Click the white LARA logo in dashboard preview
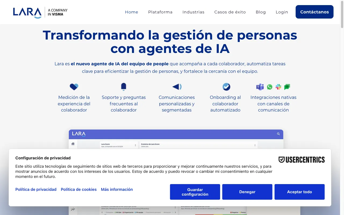The image size is (344, 215). tap(79, 134)
